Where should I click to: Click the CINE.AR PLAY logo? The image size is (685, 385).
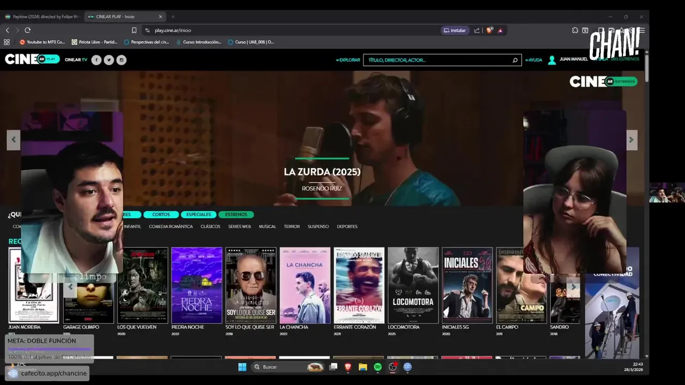click(32, 59)
